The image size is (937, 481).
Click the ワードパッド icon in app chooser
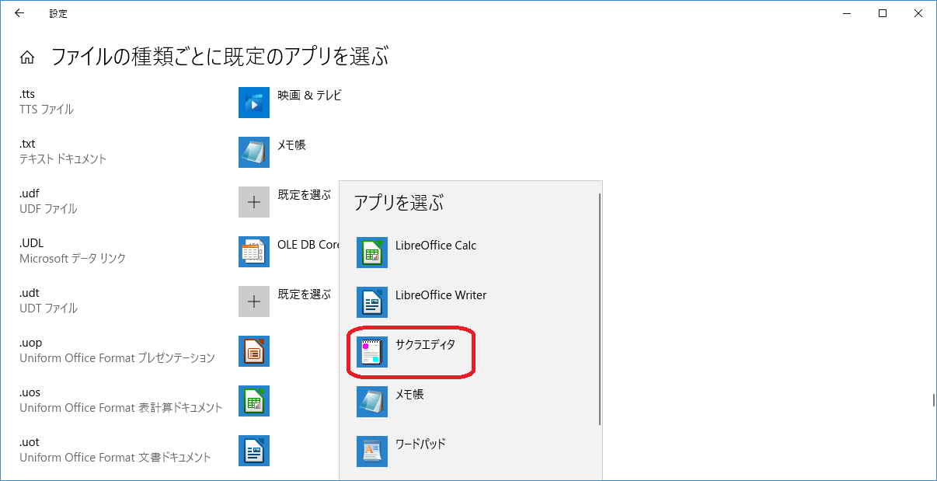pyautogui.click(x=372, y=451)
